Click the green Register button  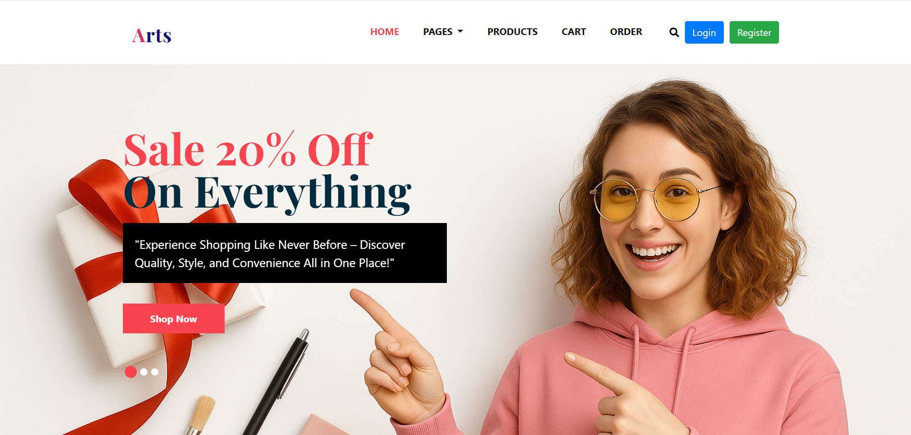[754, 32]
